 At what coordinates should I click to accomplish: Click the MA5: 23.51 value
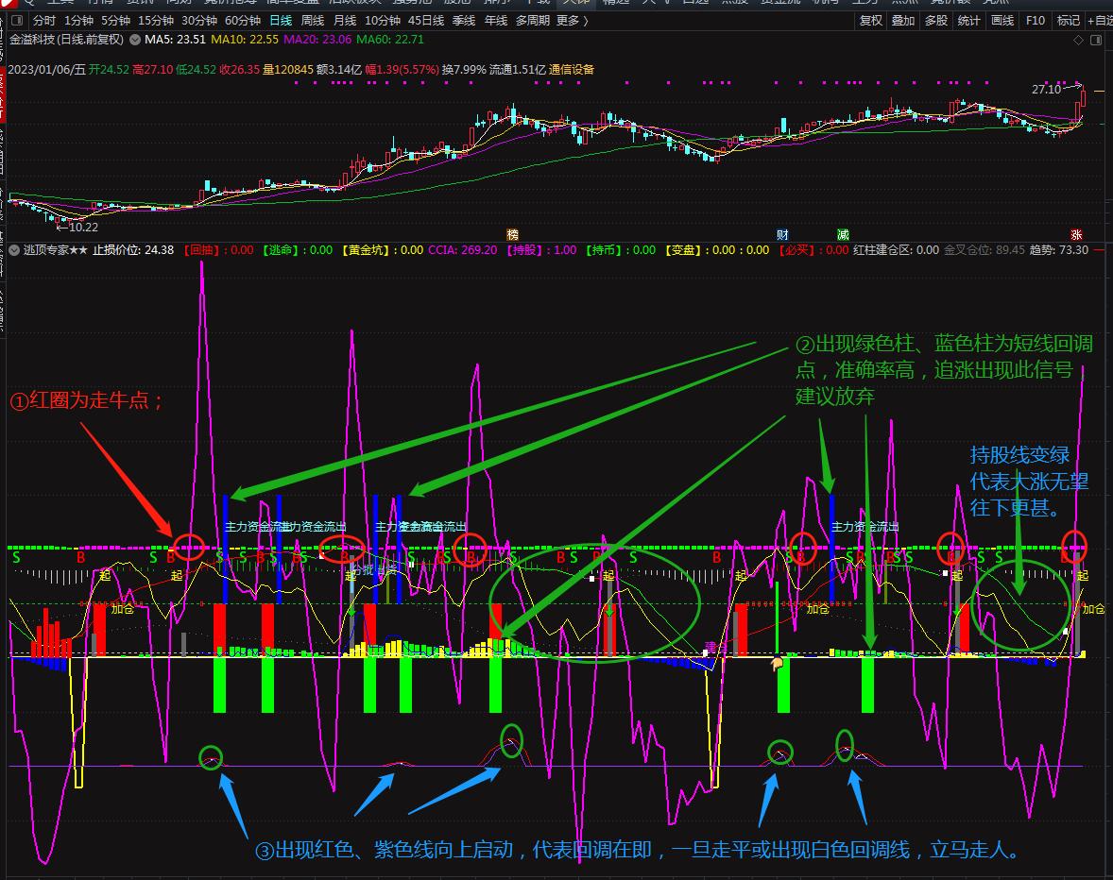[176, 40]
